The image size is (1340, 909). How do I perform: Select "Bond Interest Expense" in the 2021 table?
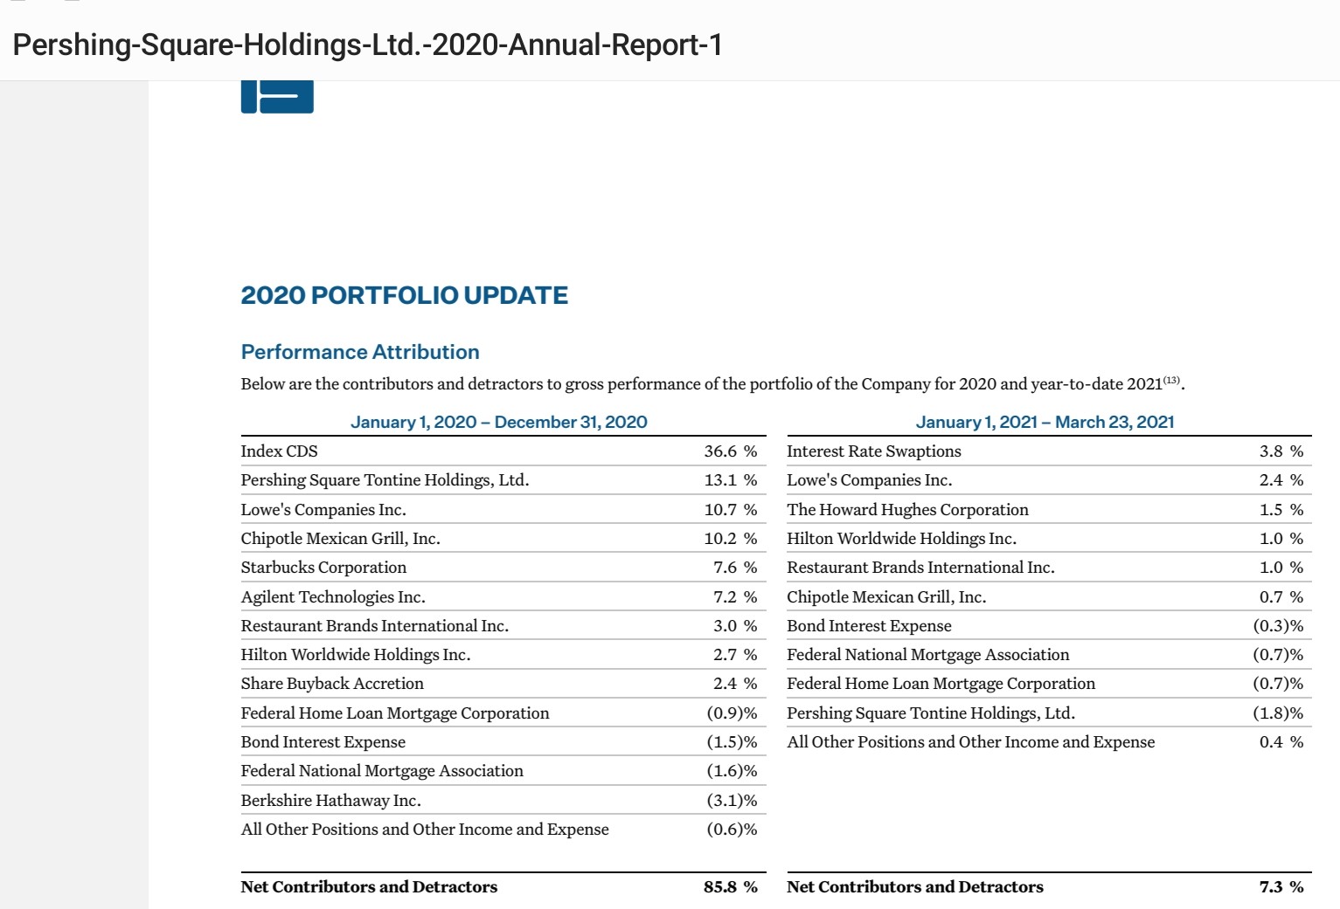[869, 625]
